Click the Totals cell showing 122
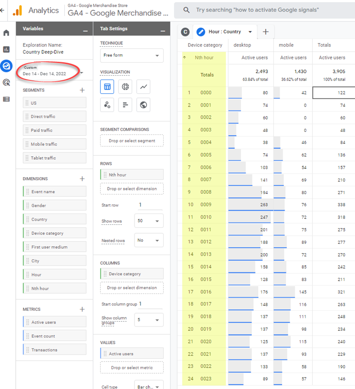Viewport: 355px width, 389px height. click(334, 92)
